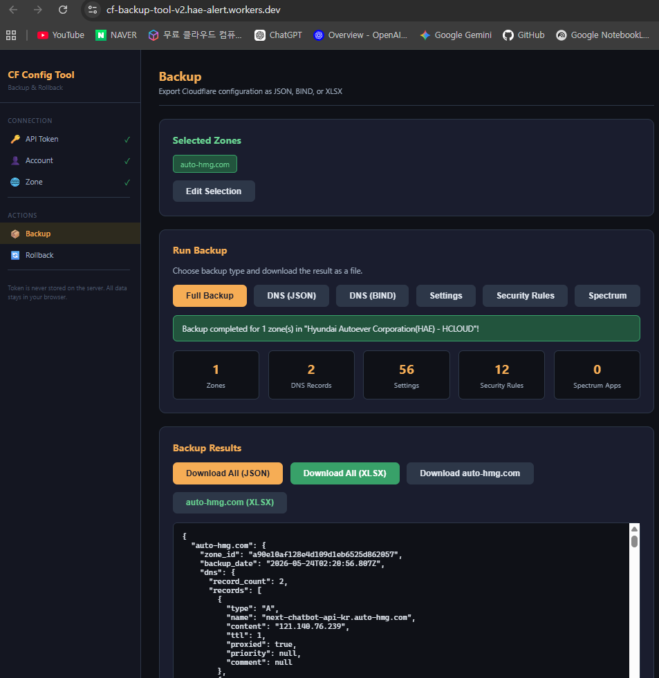The width and height of the screenshot is (659, 678).
Task: Click the 12 Security Rules count card
Action: (x=501, y=375)
